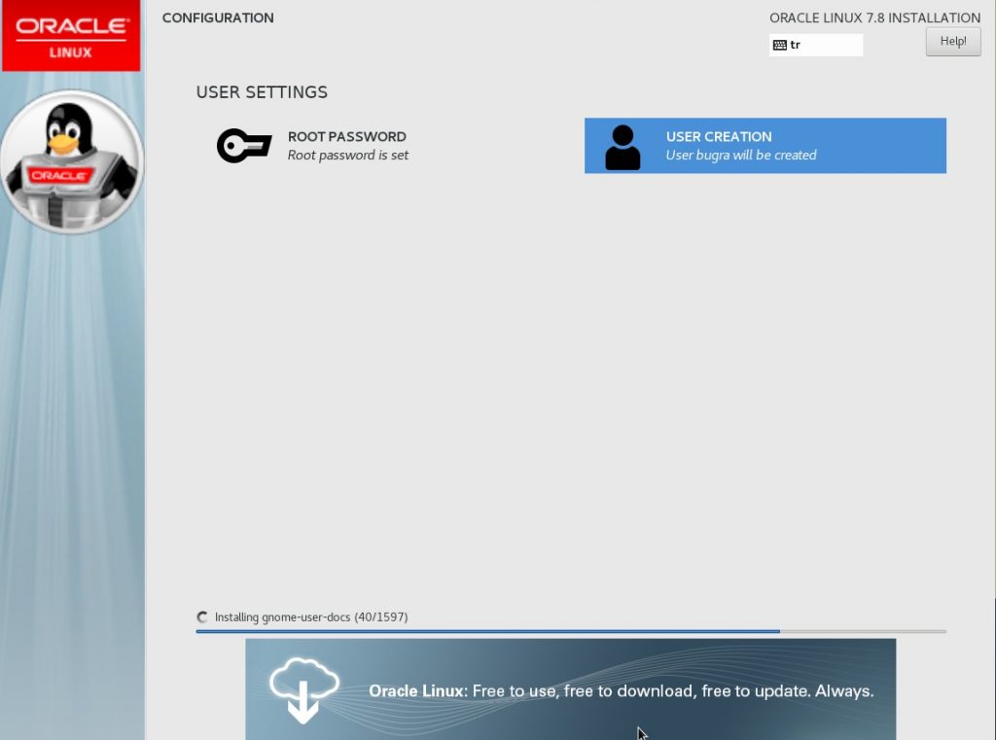Click the root password key icon
The width and height of the screenshot is (996, 740).
tap(244, 146)
